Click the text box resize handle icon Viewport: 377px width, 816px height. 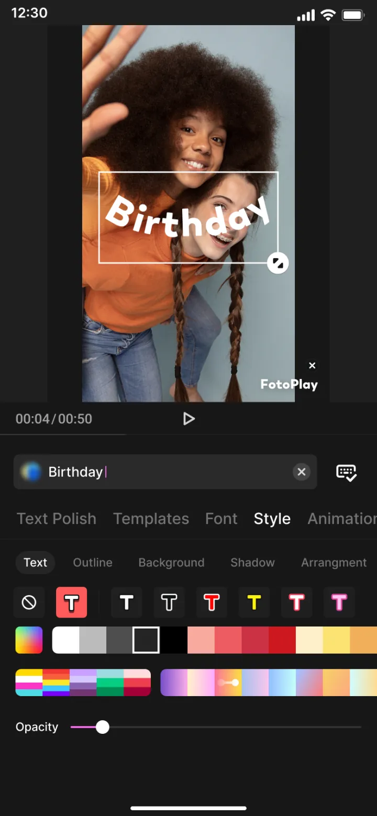(x=278, y=263)
